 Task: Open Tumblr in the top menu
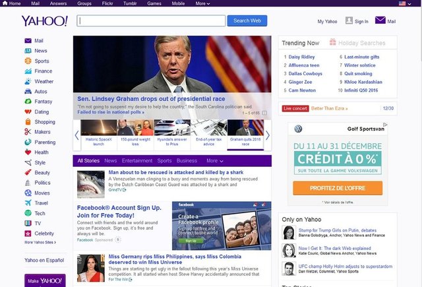pos(130,3)
